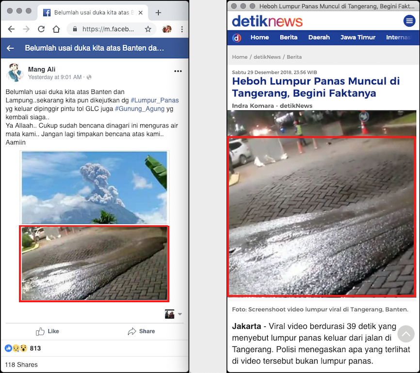Click the browser back arrow button

(x=11, y=29)
